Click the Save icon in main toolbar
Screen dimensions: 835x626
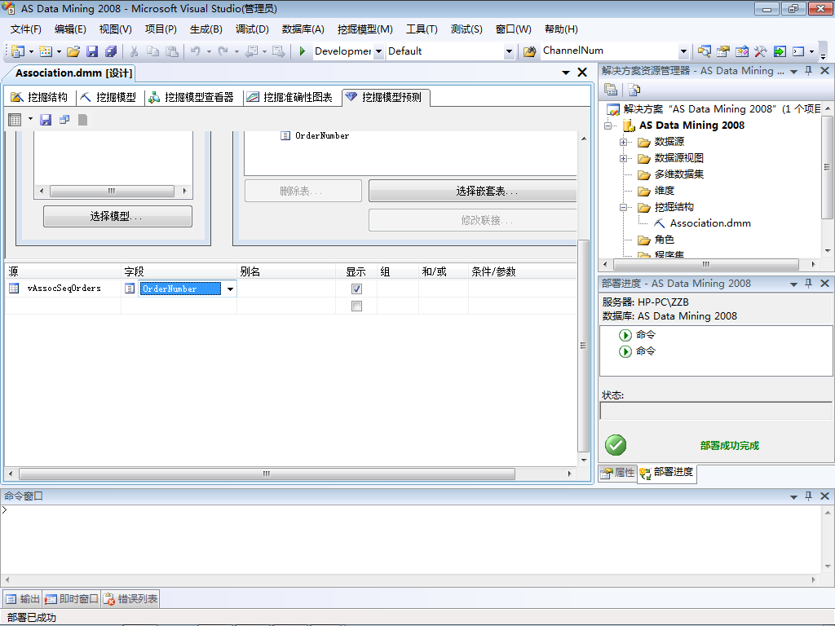[92, 51]
